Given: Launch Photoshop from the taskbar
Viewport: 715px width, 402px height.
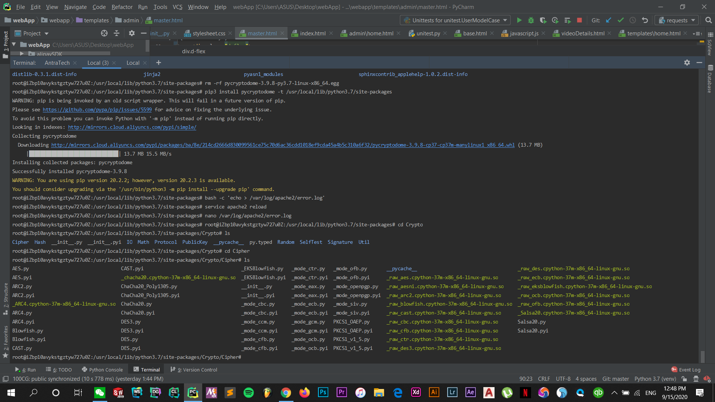Looking at the screenshot, I should [x=323, y=393].
